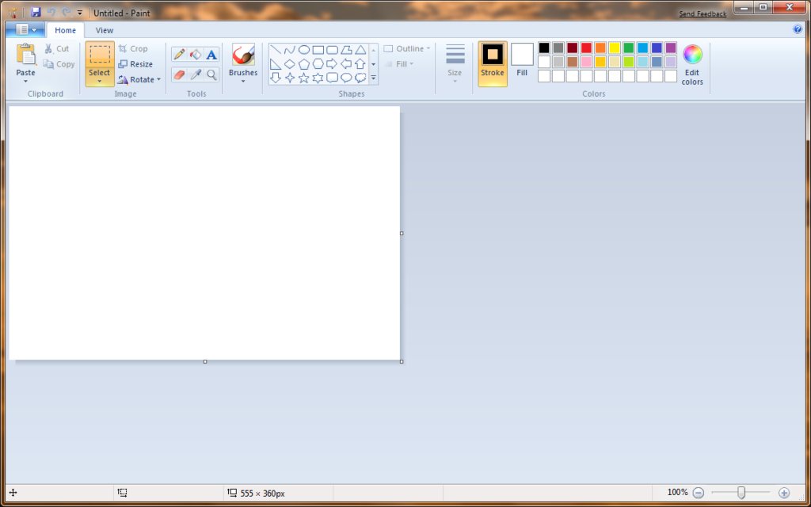Choose the Curve shape
811x507 pixels.
pos(290,50)
